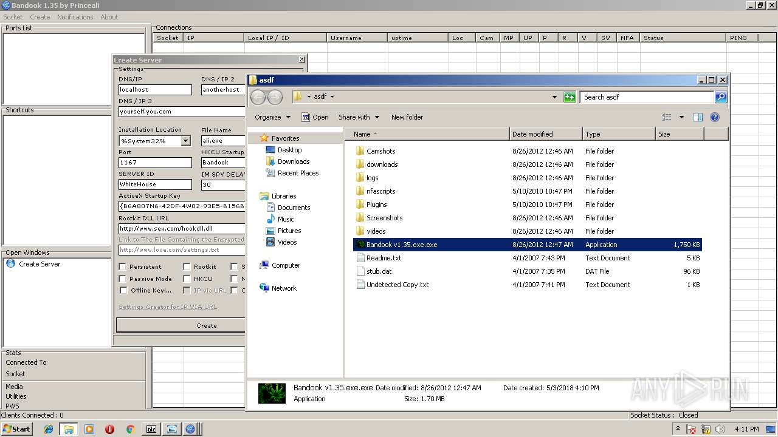Viewport: 778px width, 437px height.
Task: Open Google Chrome from taskbar
Action: [x=130, y=429]
